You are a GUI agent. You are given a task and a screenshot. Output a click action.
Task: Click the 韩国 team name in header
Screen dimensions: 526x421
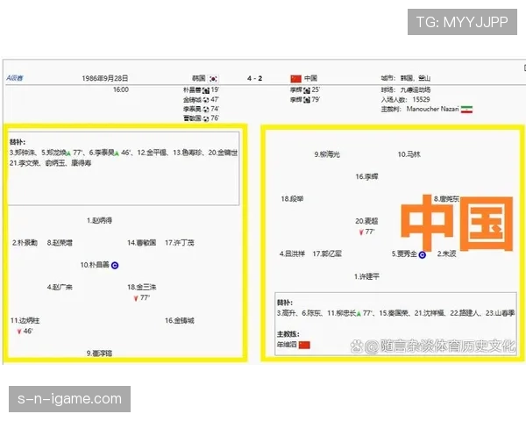click(199, 78)
